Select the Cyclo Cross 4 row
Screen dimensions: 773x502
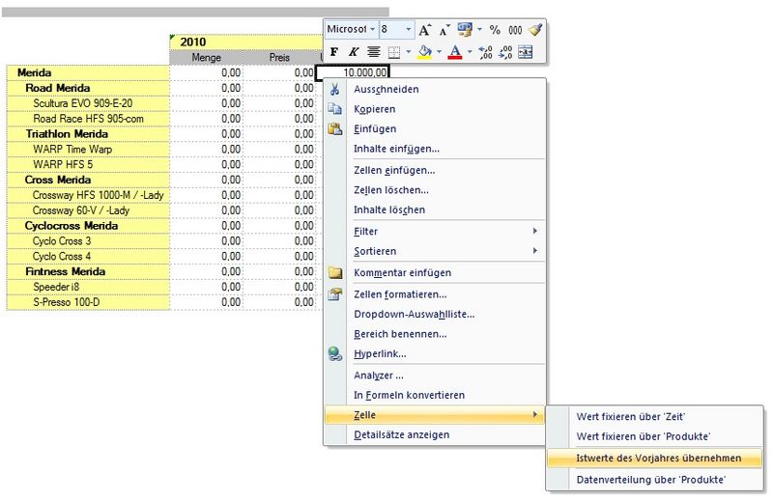(88, 256)
